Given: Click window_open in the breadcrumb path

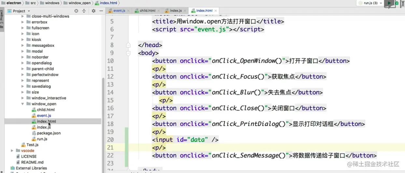Looking at the screenshot, I should point(77,3).
